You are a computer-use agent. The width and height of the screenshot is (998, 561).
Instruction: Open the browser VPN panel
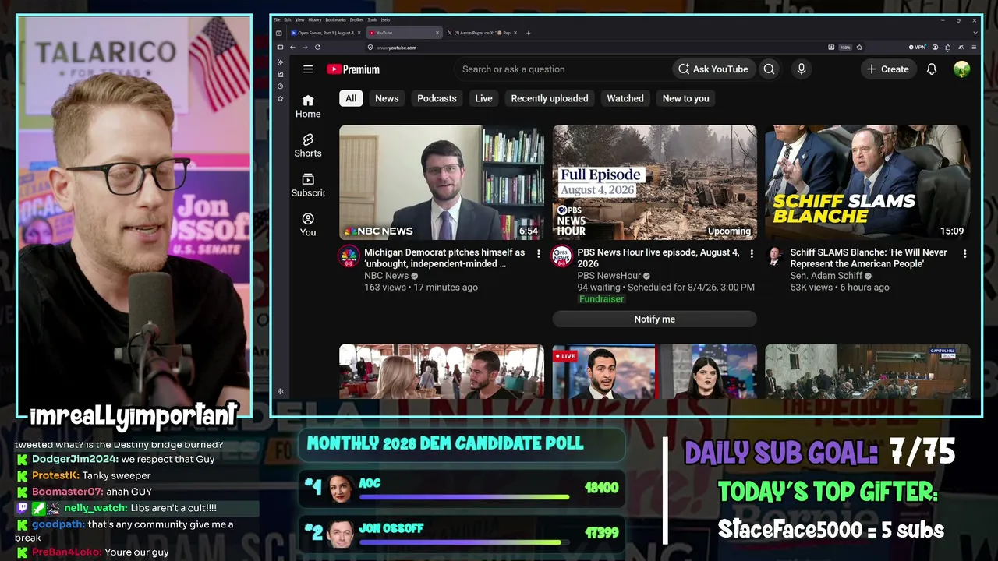(918, 48)
